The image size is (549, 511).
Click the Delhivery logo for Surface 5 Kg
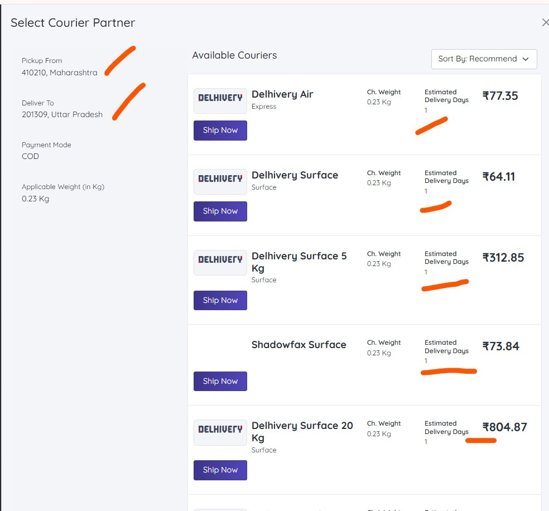click(220, 263)
